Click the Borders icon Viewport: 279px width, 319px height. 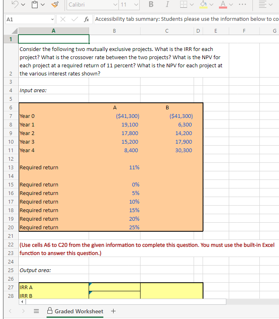[x=183, y=4]
